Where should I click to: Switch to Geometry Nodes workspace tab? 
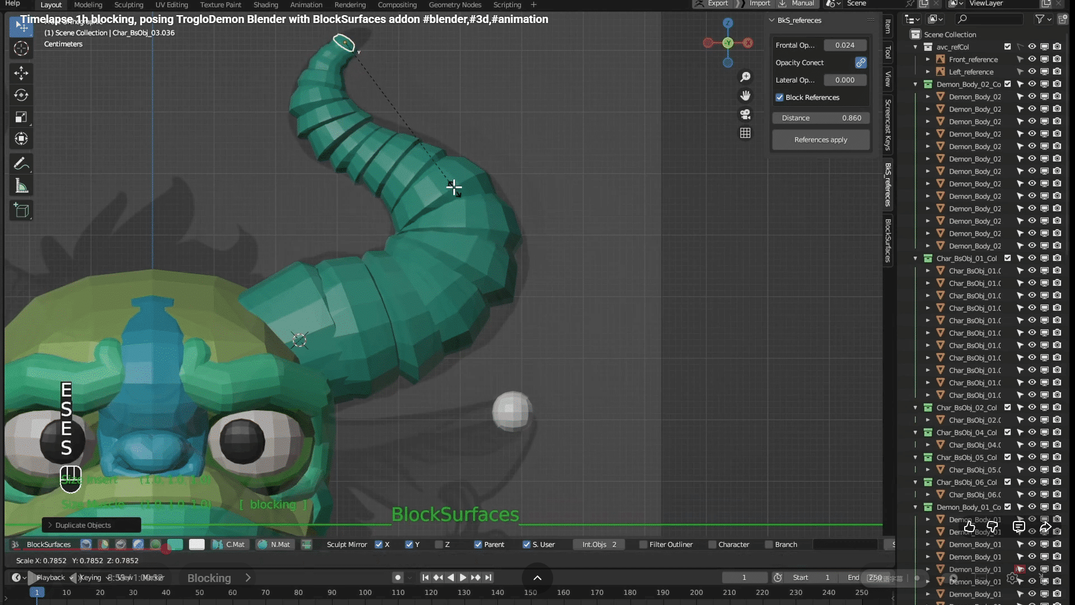point(455,4)
